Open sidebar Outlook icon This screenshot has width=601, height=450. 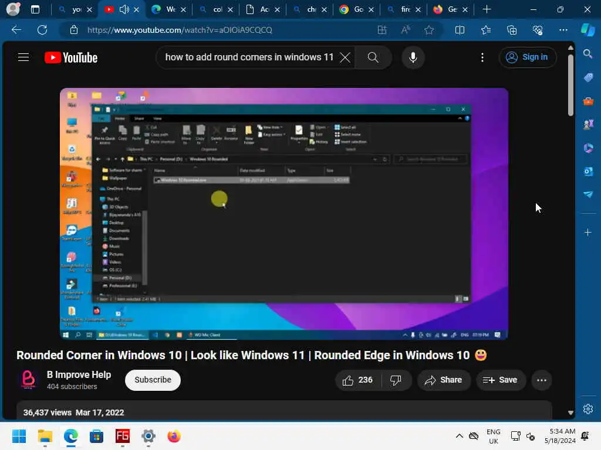point(588,171)
